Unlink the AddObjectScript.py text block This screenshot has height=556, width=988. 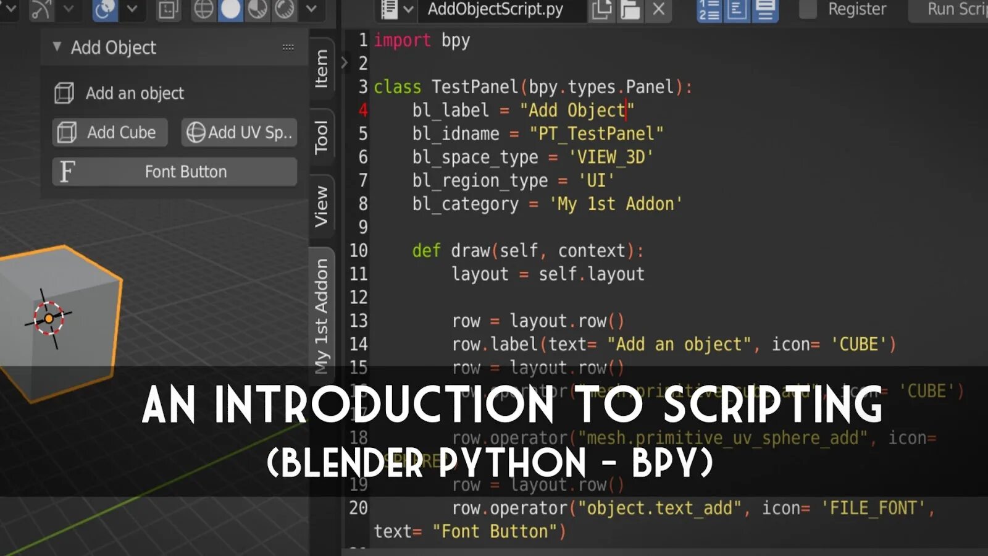click(659, 9)
